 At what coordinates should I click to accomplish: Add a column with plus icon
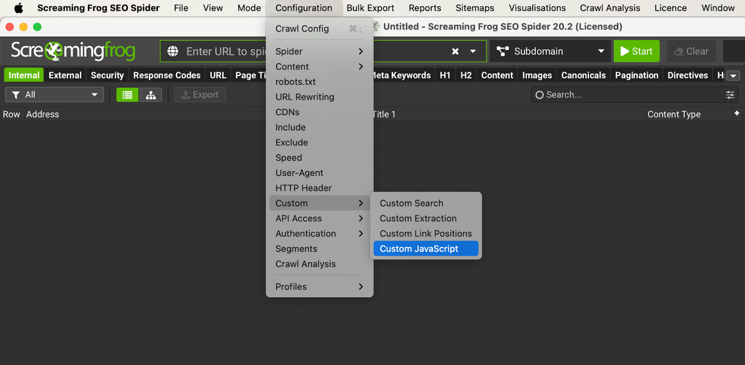click(x=737, y=113)
